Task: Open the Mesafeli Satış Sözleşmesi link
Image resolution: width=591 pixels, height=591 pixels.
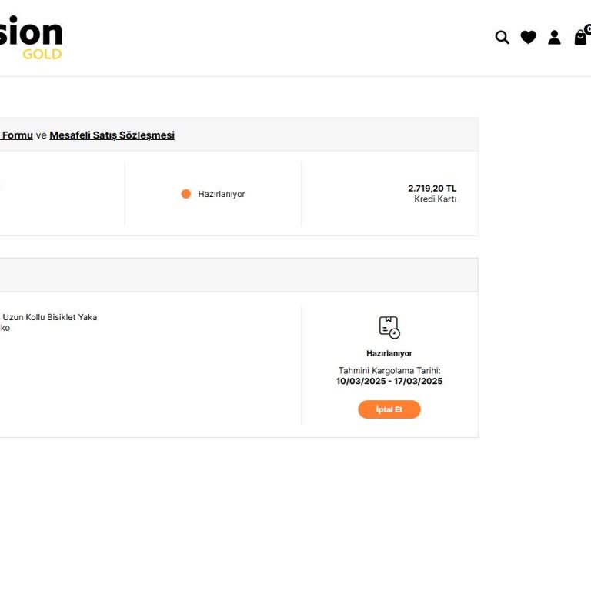Action: (112, 135)
